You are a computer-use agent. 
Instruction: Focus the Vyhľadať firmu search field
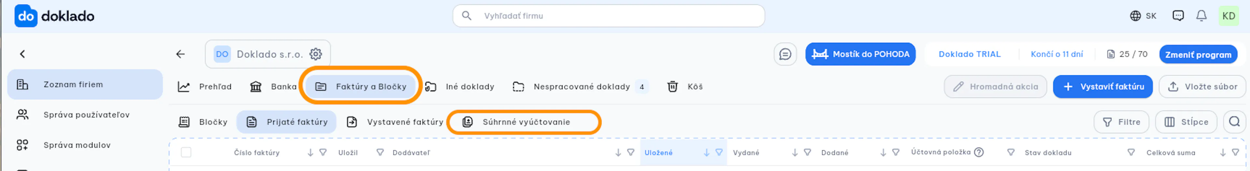(x=608, y=16)
